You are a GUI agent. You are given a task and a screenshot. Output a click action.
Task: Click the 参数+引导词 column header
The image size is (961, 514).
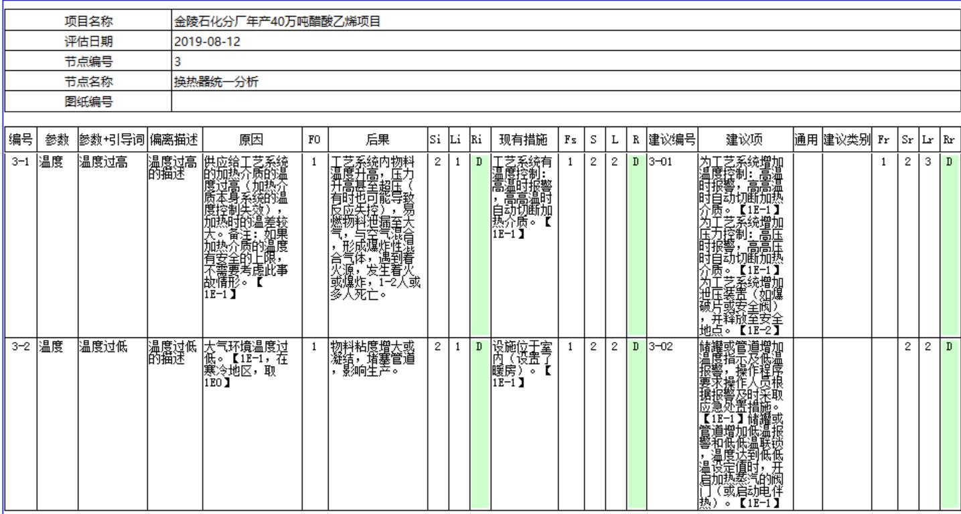pyautogui.click(x=111, y=140)
